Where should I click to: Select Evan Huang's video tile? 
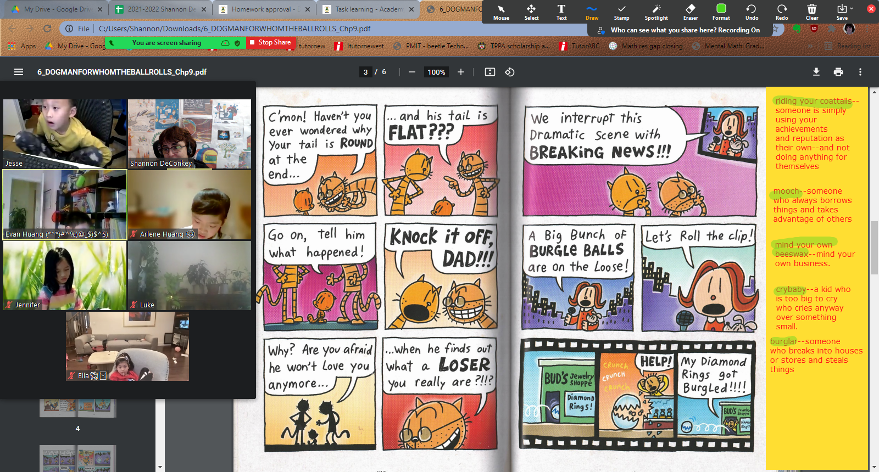(x=65, y=204)
